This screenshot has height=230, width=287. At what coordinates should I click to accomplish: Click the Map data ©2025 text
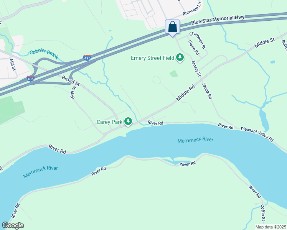click(x=271, y=227)
